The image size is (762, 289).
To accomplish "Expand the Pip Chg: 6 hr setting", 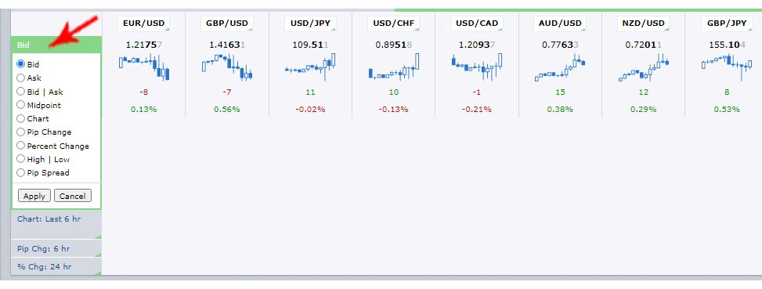I will (56, 248).
